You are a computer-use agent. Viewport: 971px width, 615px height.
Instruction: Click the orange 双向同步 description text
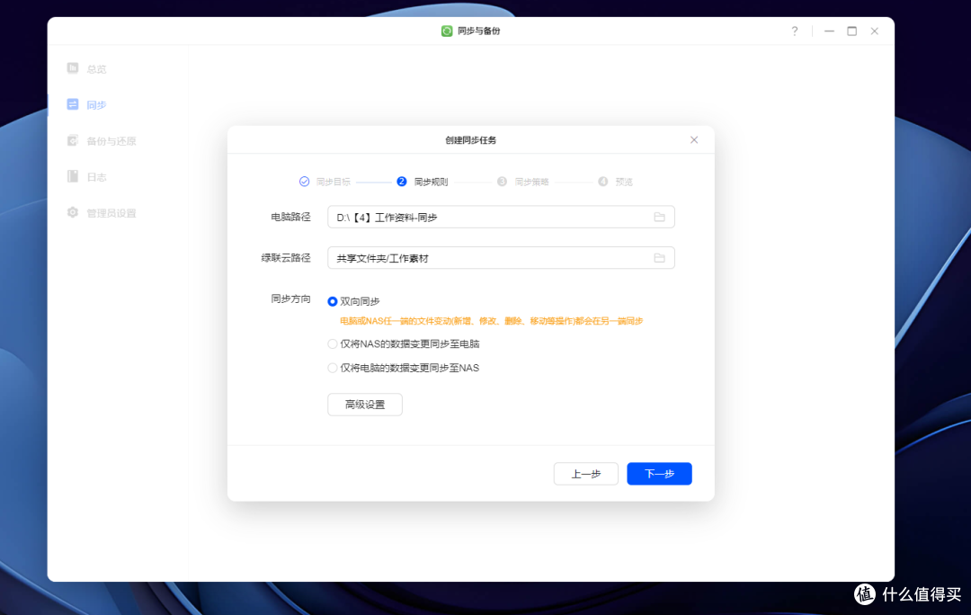pos(491,321)
